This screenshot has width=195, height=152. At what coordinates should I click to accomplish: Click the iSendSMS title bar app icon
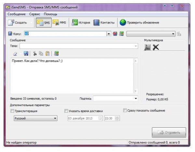pyautogui.click(x=8, y=7)
